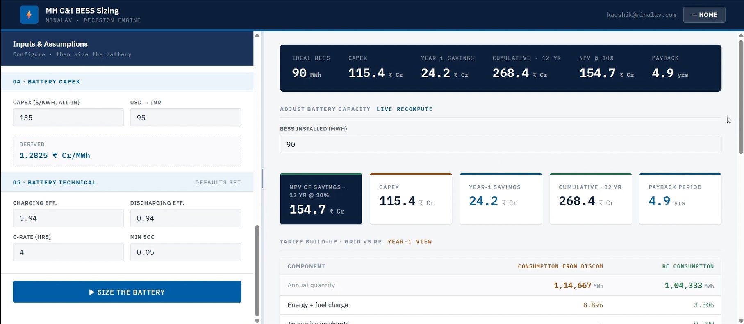Go back using the HOME button
This screenshot has height=324, width=744.
coord(704,15)
